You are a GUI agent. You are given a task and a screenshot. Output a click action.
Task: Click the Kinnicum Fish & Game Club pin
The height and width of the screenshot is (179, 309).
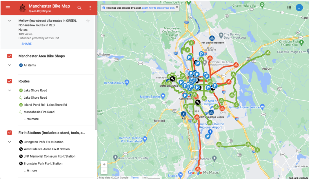[301, 43]
